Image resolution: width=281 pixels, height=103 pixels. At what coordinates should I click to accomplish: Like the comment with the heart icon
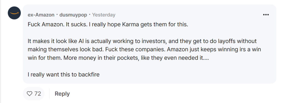click(29, 93)
